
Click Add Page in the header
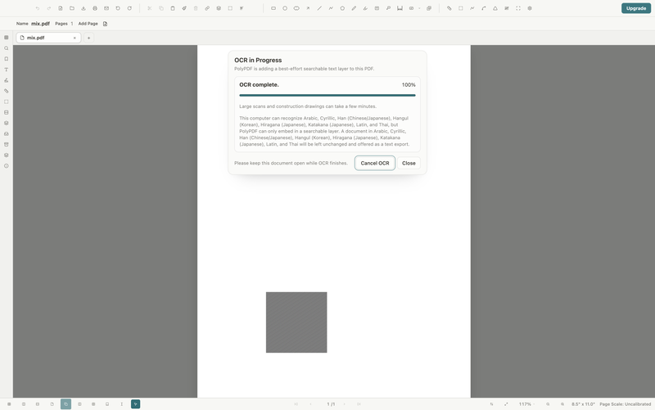click(x=88, y=24)
